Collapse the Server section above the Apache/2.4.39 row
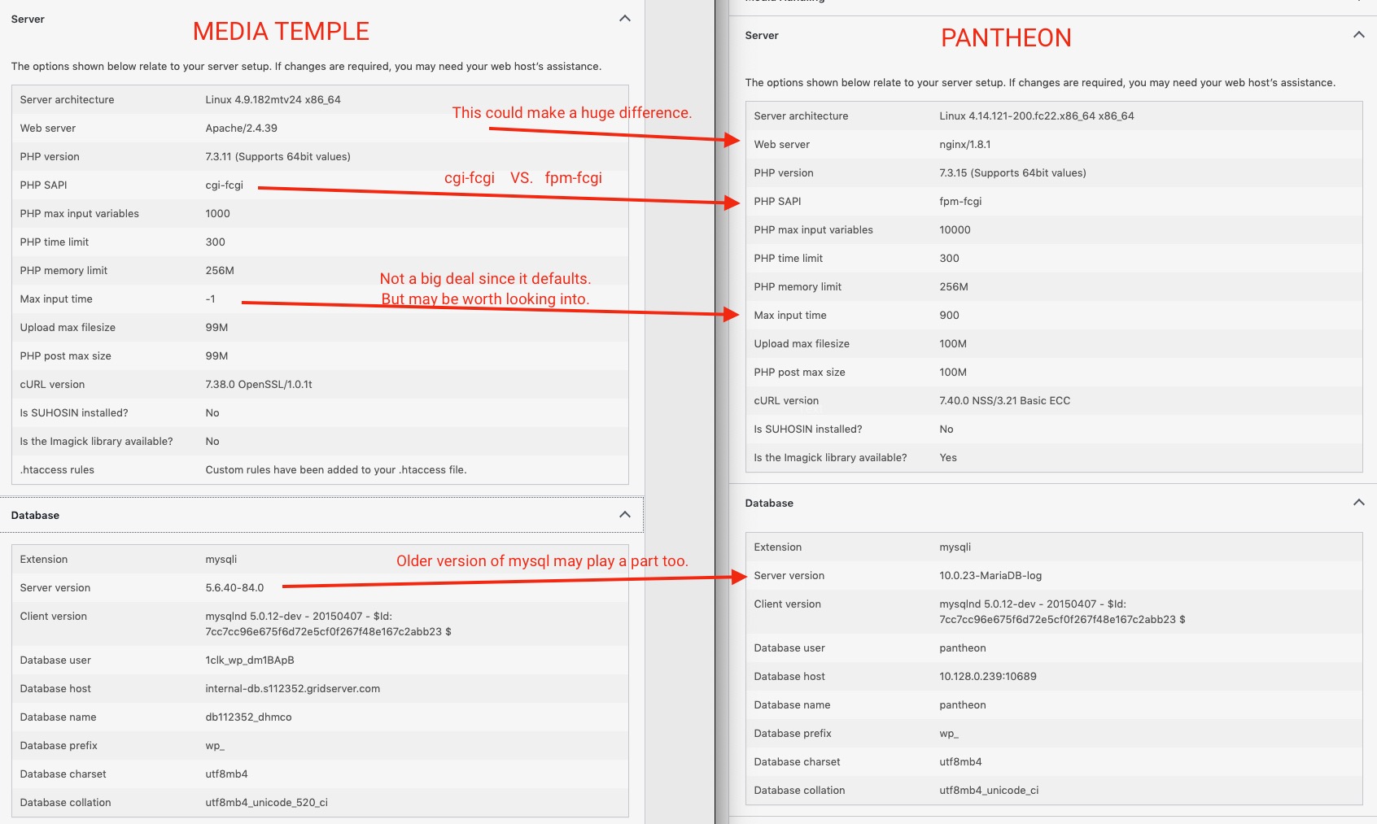The image size is (1377, 824). (x=625, y=19)
